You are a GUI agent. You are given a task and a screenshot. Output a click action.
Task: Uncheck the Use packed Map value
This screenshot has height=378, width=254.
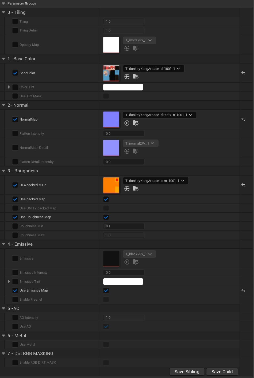pyautogui.click(x=106, y=199)
